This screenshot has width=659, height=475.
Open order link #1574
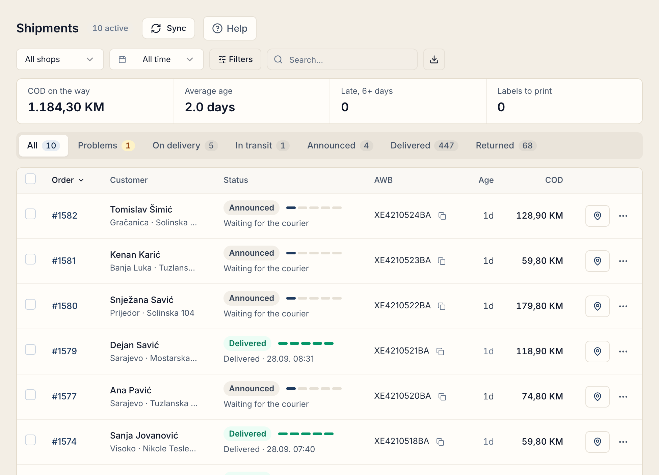[x=64, y=442]
